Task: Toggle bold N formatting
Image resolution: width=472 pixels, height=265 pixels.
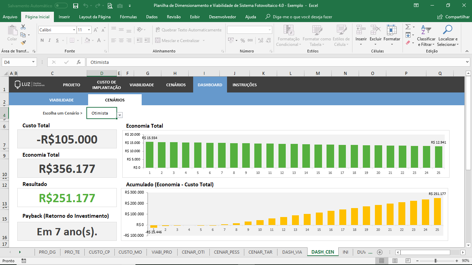Action: pyautogui.click(x=42, y=40)
